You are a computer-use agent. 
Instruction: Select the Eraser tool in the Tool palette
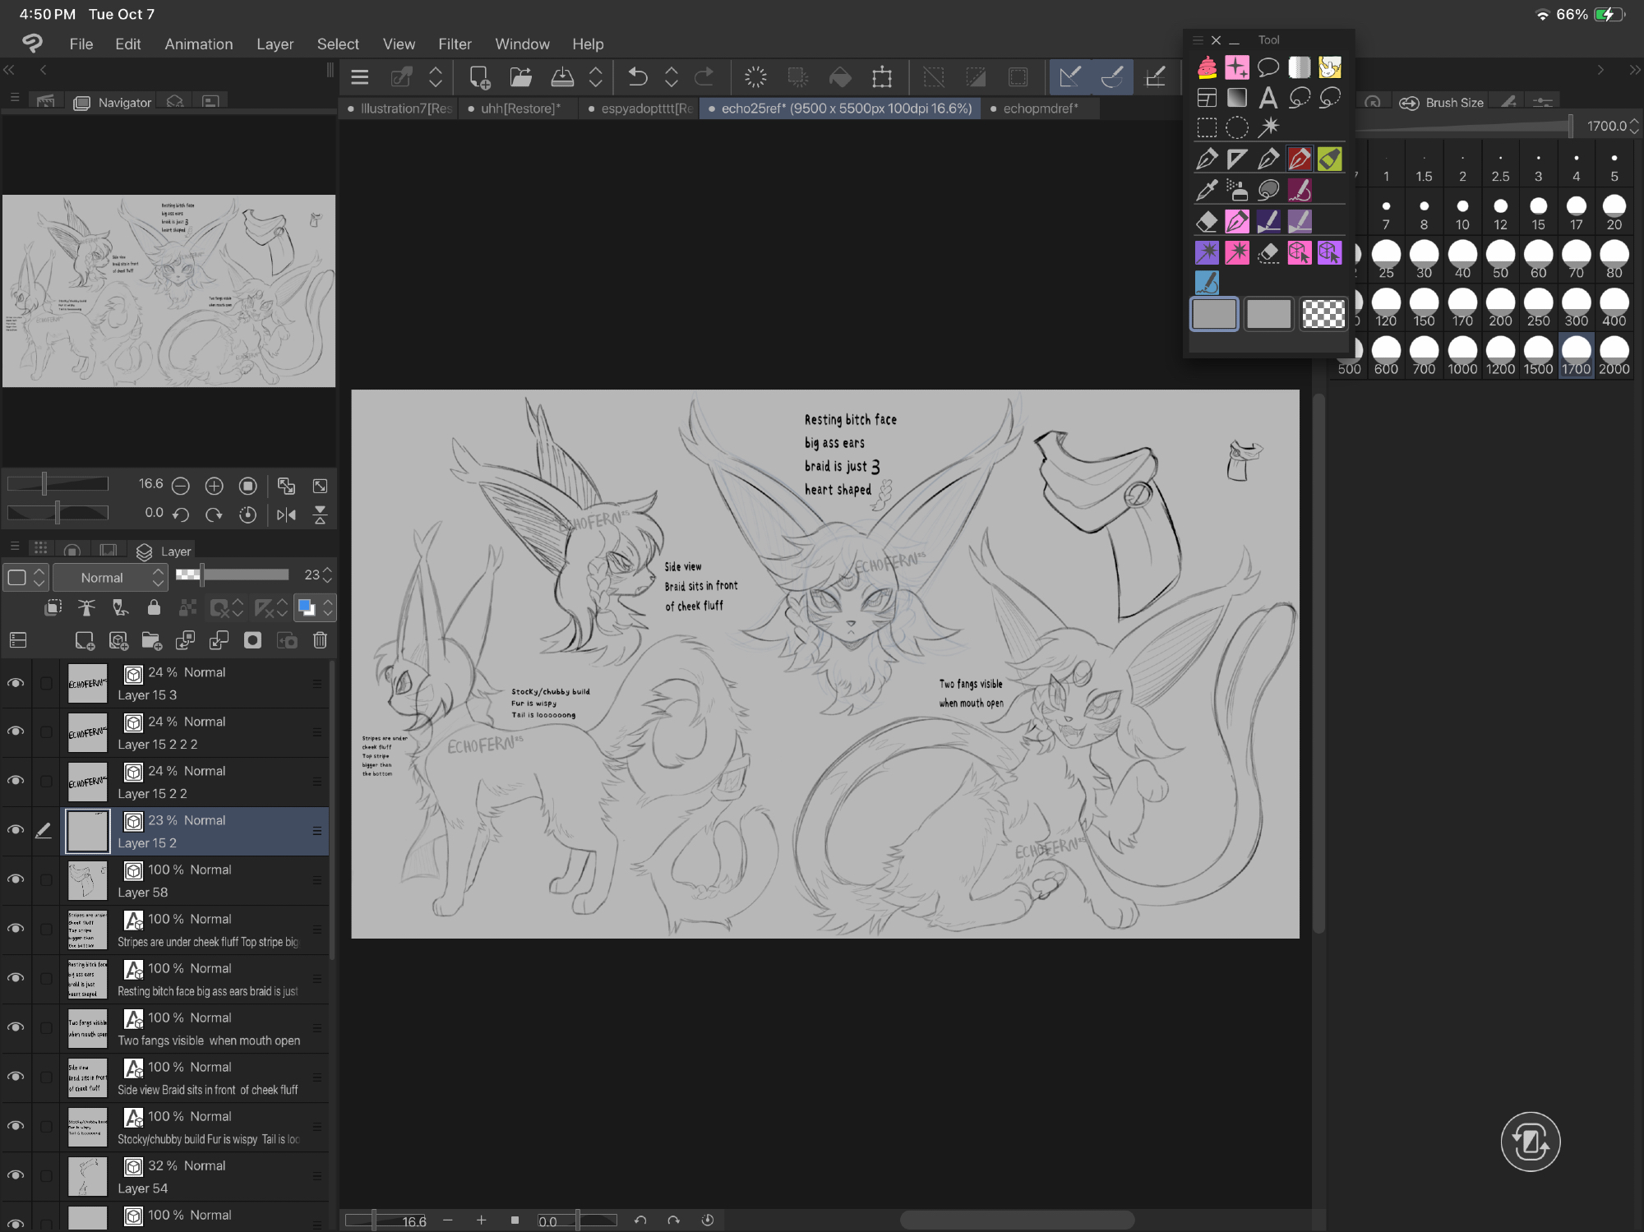[1207, 221]
